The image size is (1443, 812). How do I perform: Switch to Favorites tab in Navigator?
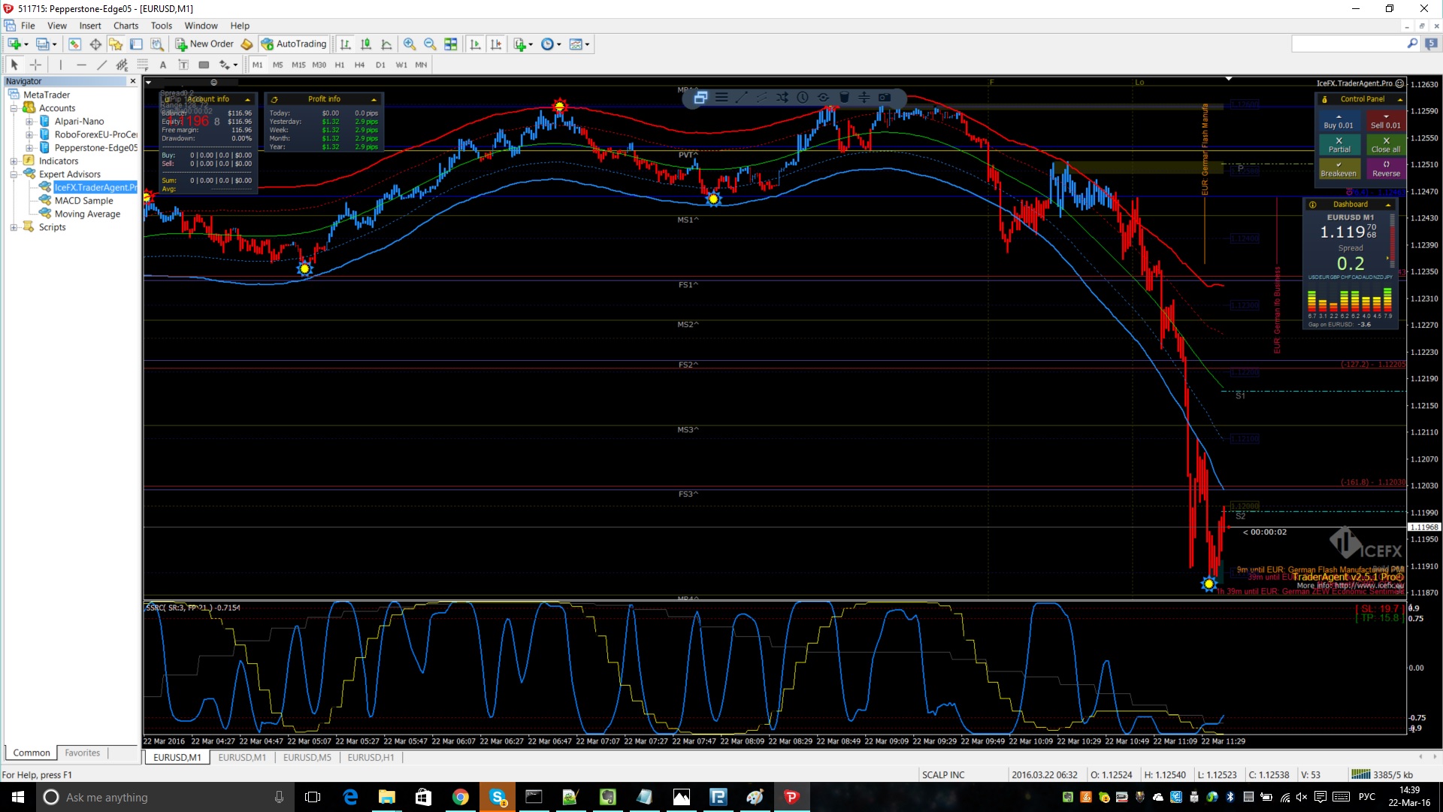(x=82, y=753)
